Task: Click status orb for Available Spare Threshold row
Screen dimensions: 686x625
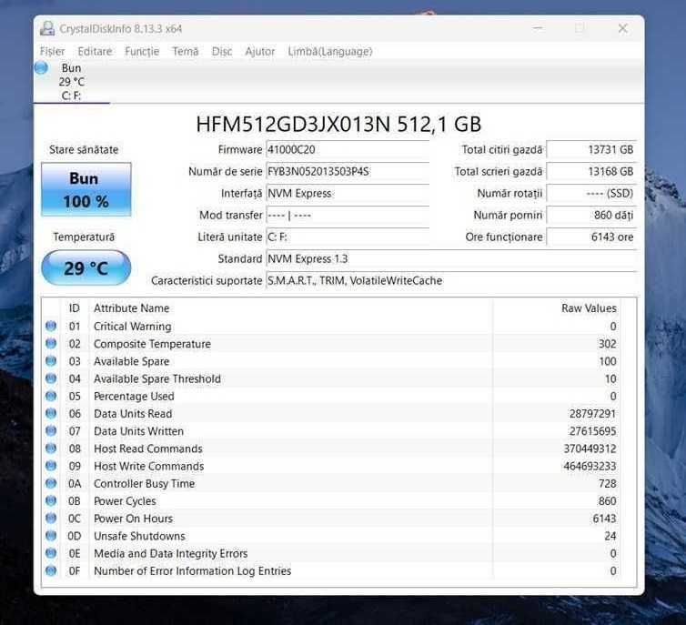Action: pos(51,378)
